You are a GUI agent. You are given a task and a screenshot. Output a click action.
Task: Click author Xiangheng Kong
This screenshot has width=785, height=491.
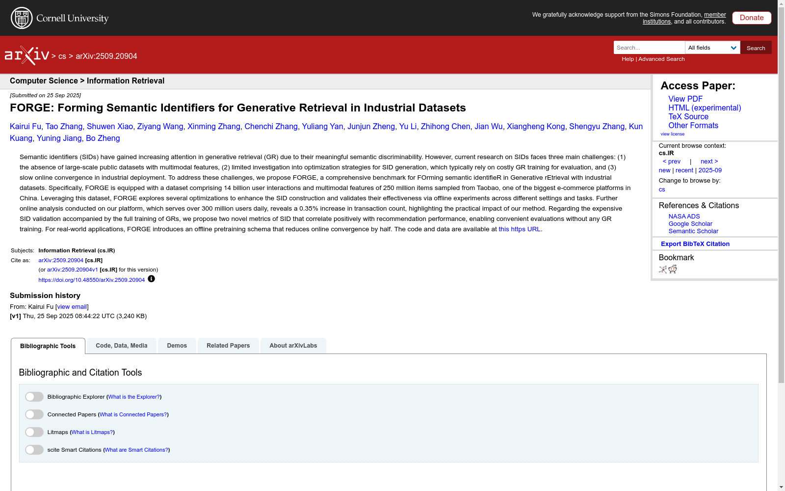point(536,126)
